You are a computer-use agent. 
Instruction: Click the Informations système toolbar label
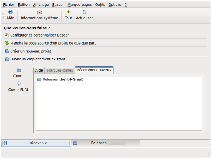[x=40, y=18]
